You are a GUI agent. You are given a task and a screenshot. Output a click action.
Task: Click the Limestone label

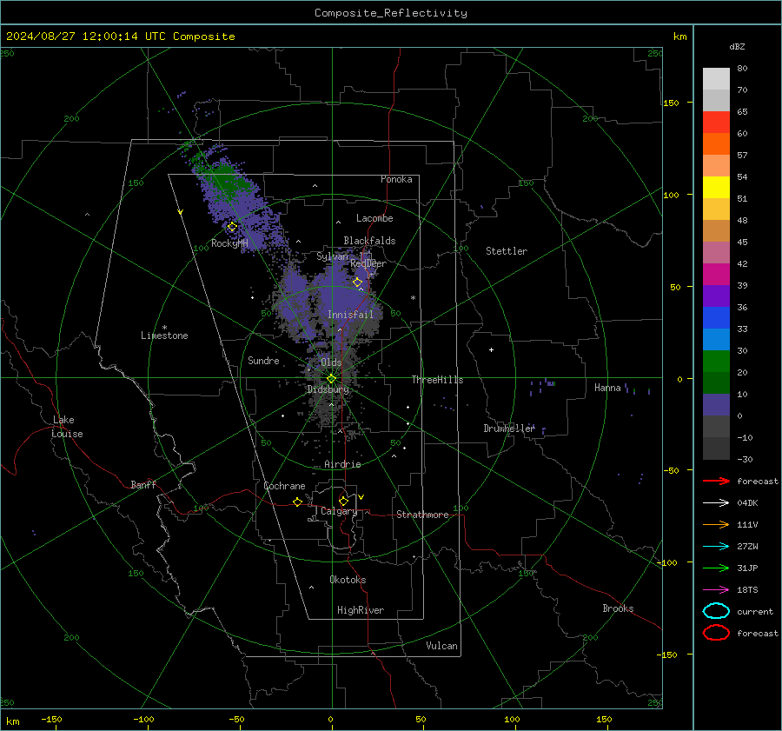164,336
